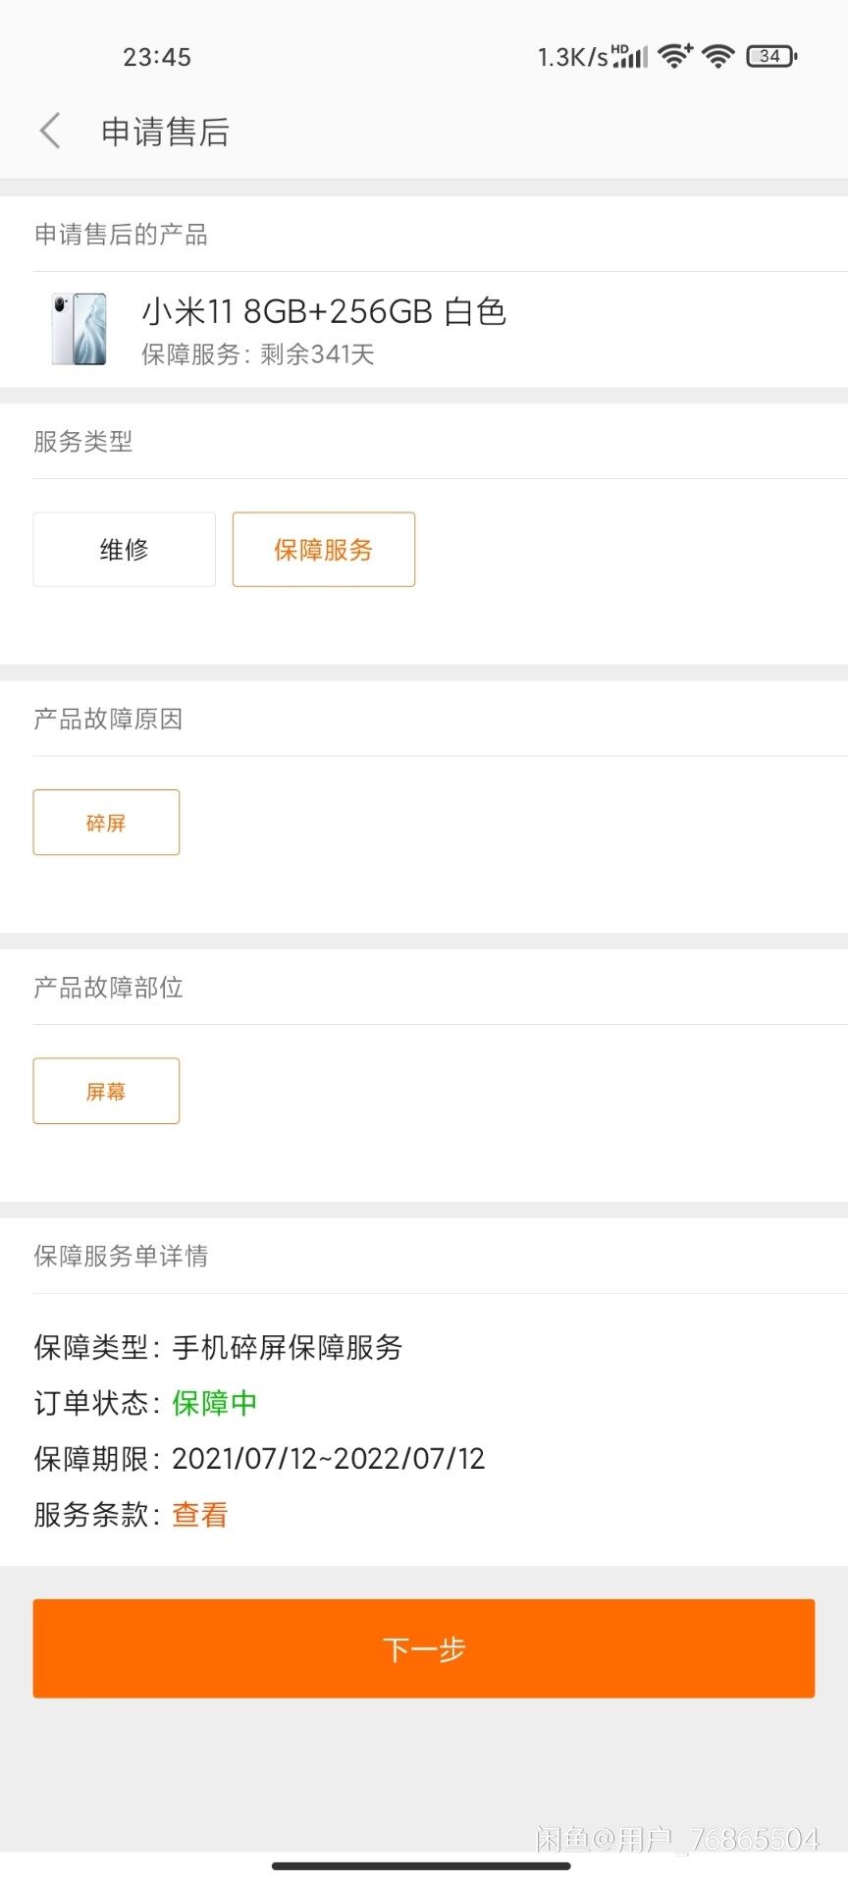848x1885 pixels.
Task: Tap the cellular HD signal icon
Action: (630, 56)
